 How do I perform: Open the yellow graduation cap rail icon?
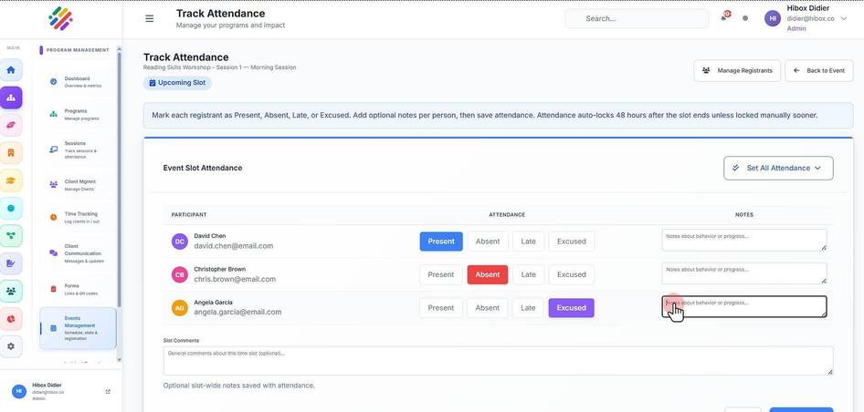click(11, 180)
